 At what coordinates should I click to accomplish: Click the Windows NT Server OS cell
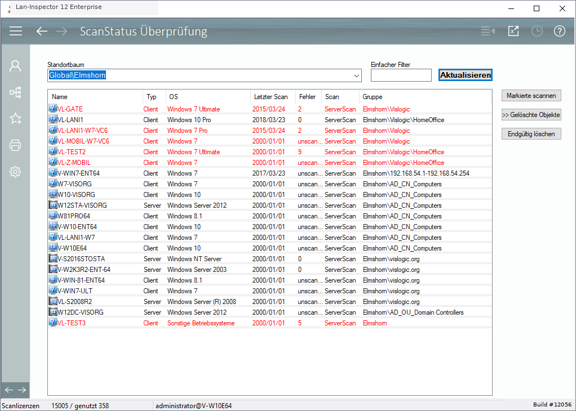click(194, 259)
